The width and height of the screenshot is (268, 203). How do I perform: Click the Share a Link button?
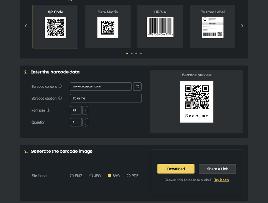(217, 169)
